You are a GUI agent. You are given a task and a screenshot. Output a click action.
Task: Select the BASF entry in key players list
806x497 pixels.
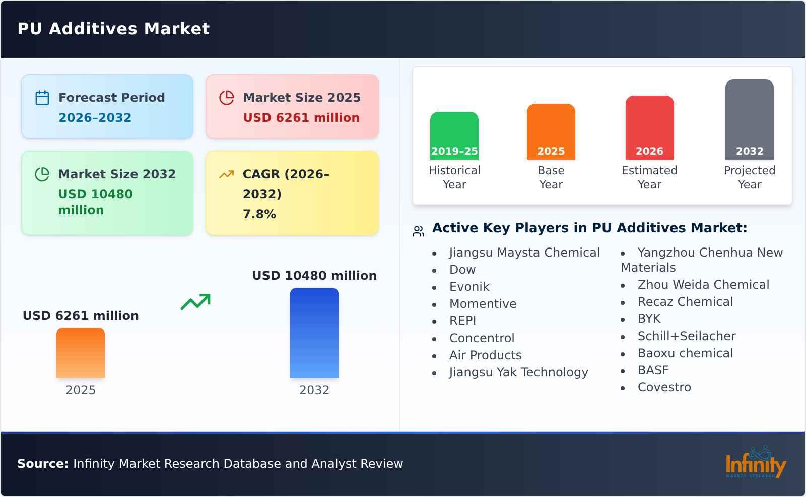[x=652, y=370]
